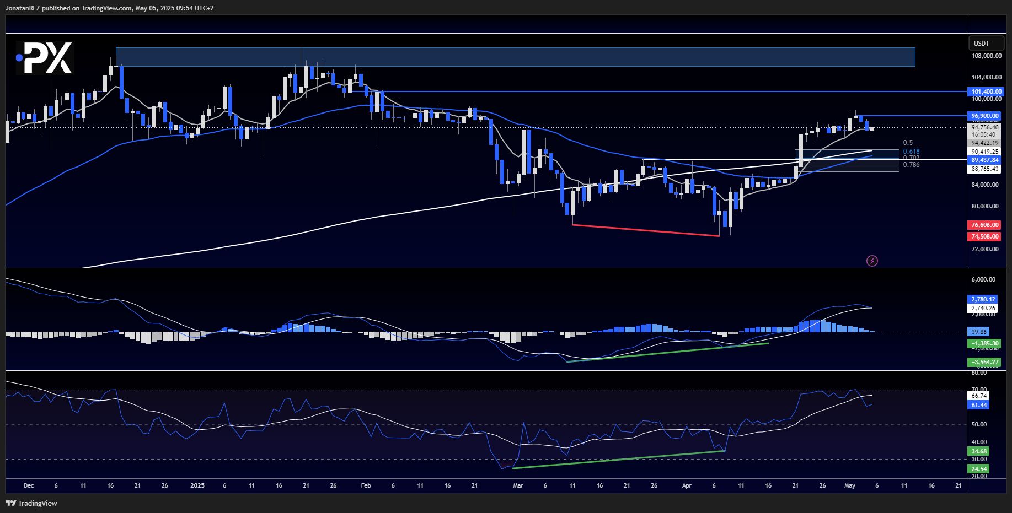Image resolution: width=1012 pixels, height=513 pixels.
Task: Click the 39.86 histogram value label
Action: (979, 332)
